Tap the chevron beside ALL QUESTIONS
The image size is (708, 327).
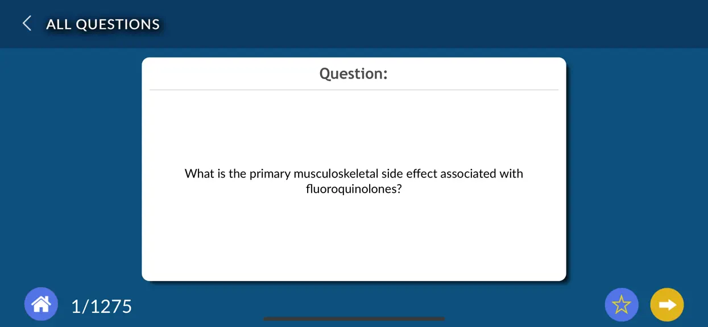tap(26, 23)
